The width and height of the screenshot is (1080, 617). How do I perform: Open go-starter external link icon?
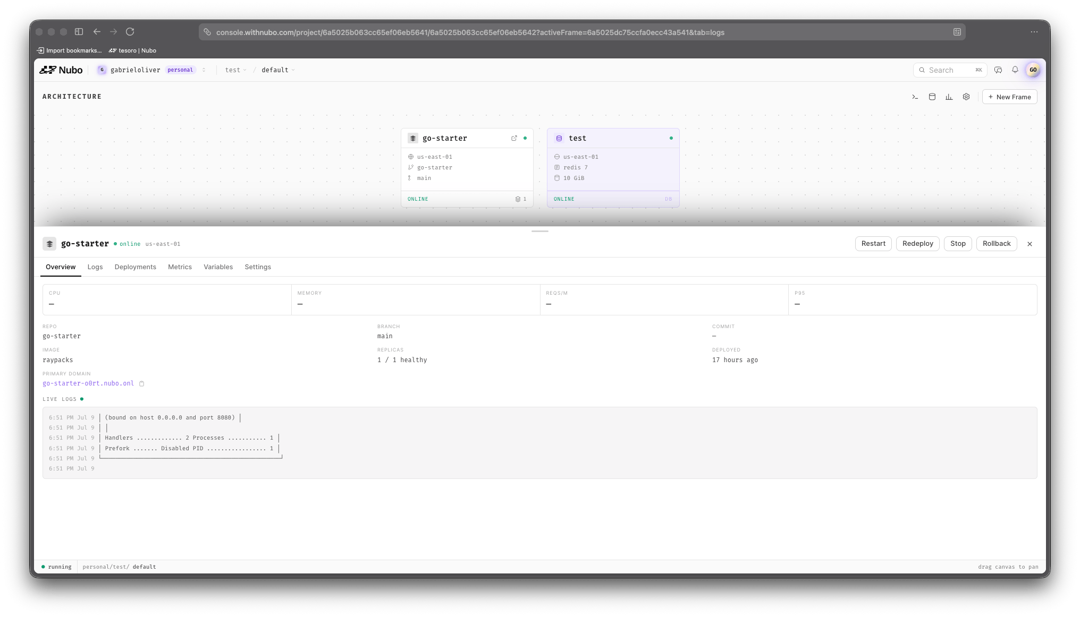[514, 138]
